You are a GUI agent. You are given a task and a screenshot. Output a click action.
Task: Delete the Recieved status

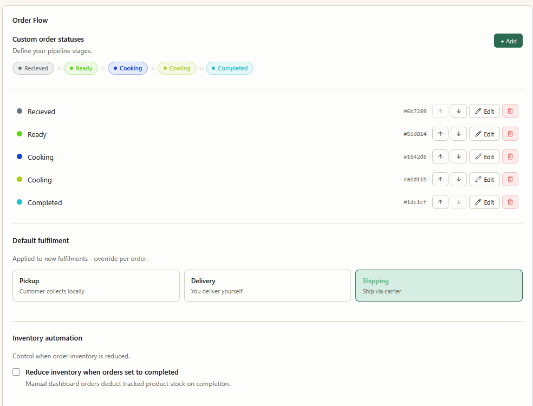(510, 111)
